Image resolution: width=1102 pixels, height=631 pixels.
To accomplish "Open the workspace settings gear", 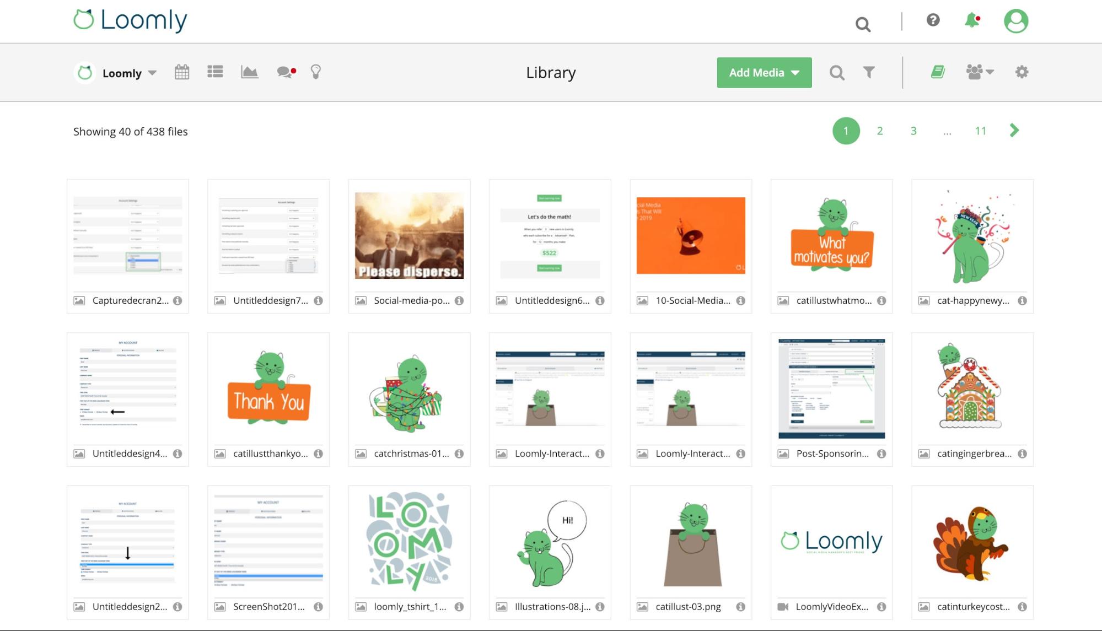I will point(1021,72).
